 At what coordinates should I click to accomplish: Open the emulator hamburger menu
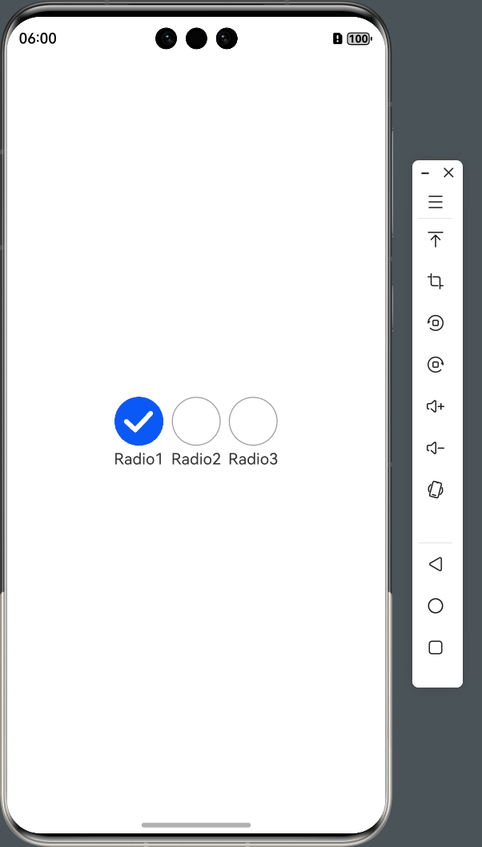tap(436, 202)
